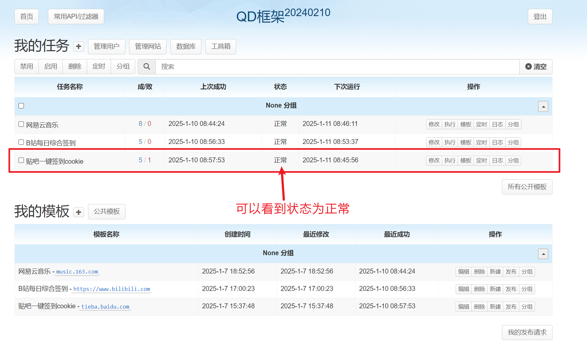587x346 pixels.
Task: Check the 网易云音乐 task checkbox
Action: point(21,124)
